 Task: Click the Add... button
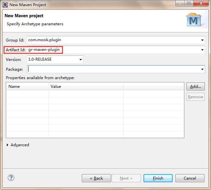tap(195, 87)
